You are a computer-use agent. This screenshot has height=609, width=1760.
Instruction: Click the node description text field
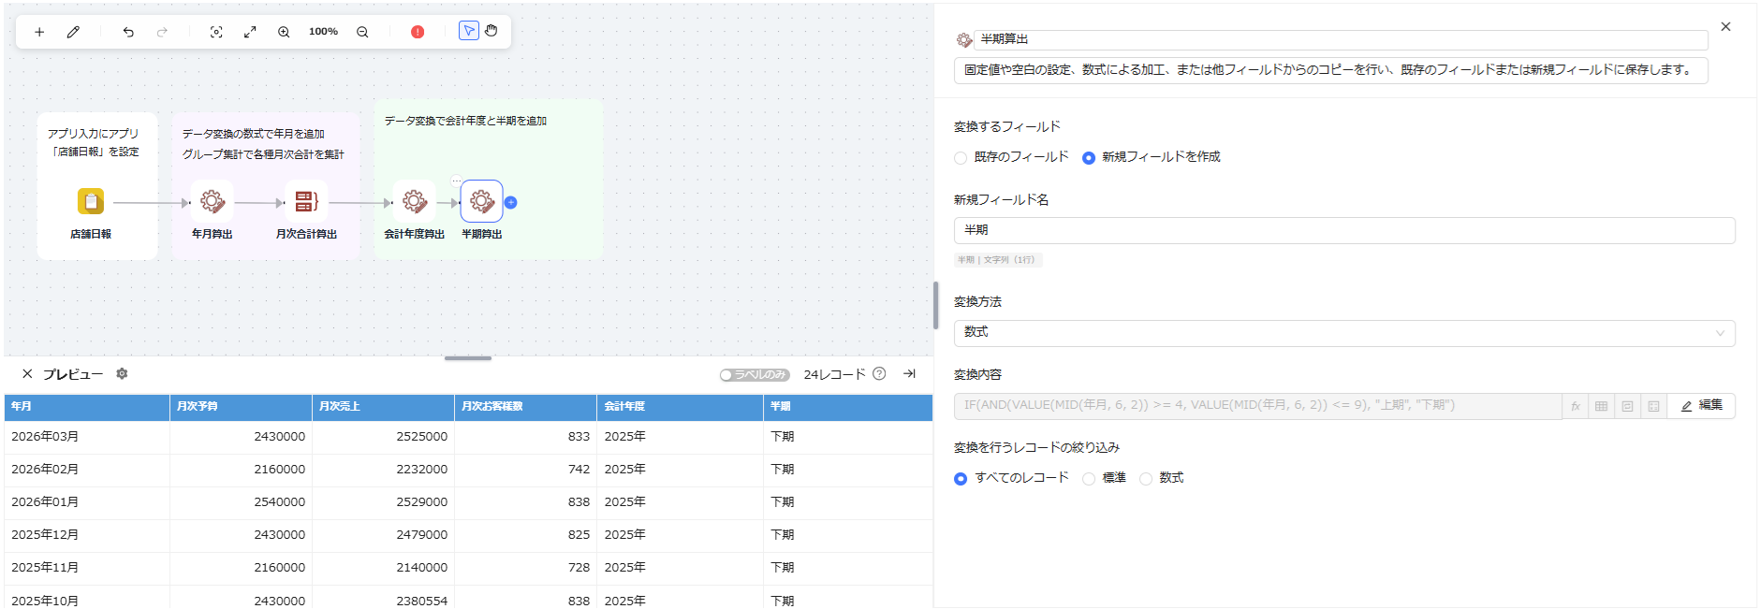coord(1330,70)
